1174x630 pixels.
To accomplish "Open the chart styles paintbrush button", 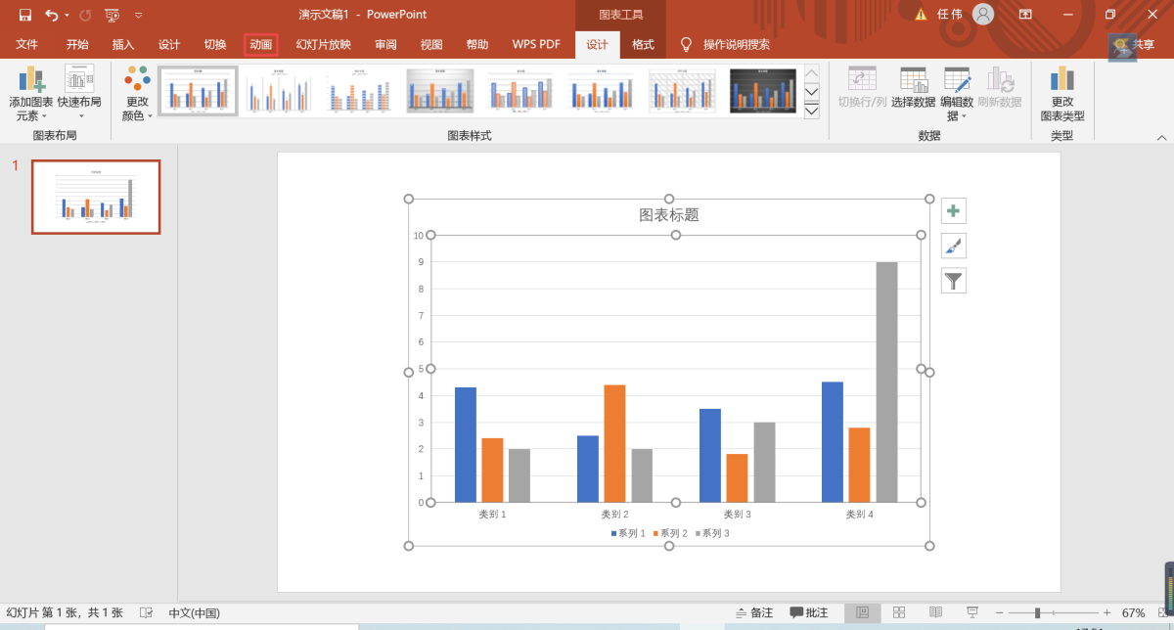I will pos(953,247).
